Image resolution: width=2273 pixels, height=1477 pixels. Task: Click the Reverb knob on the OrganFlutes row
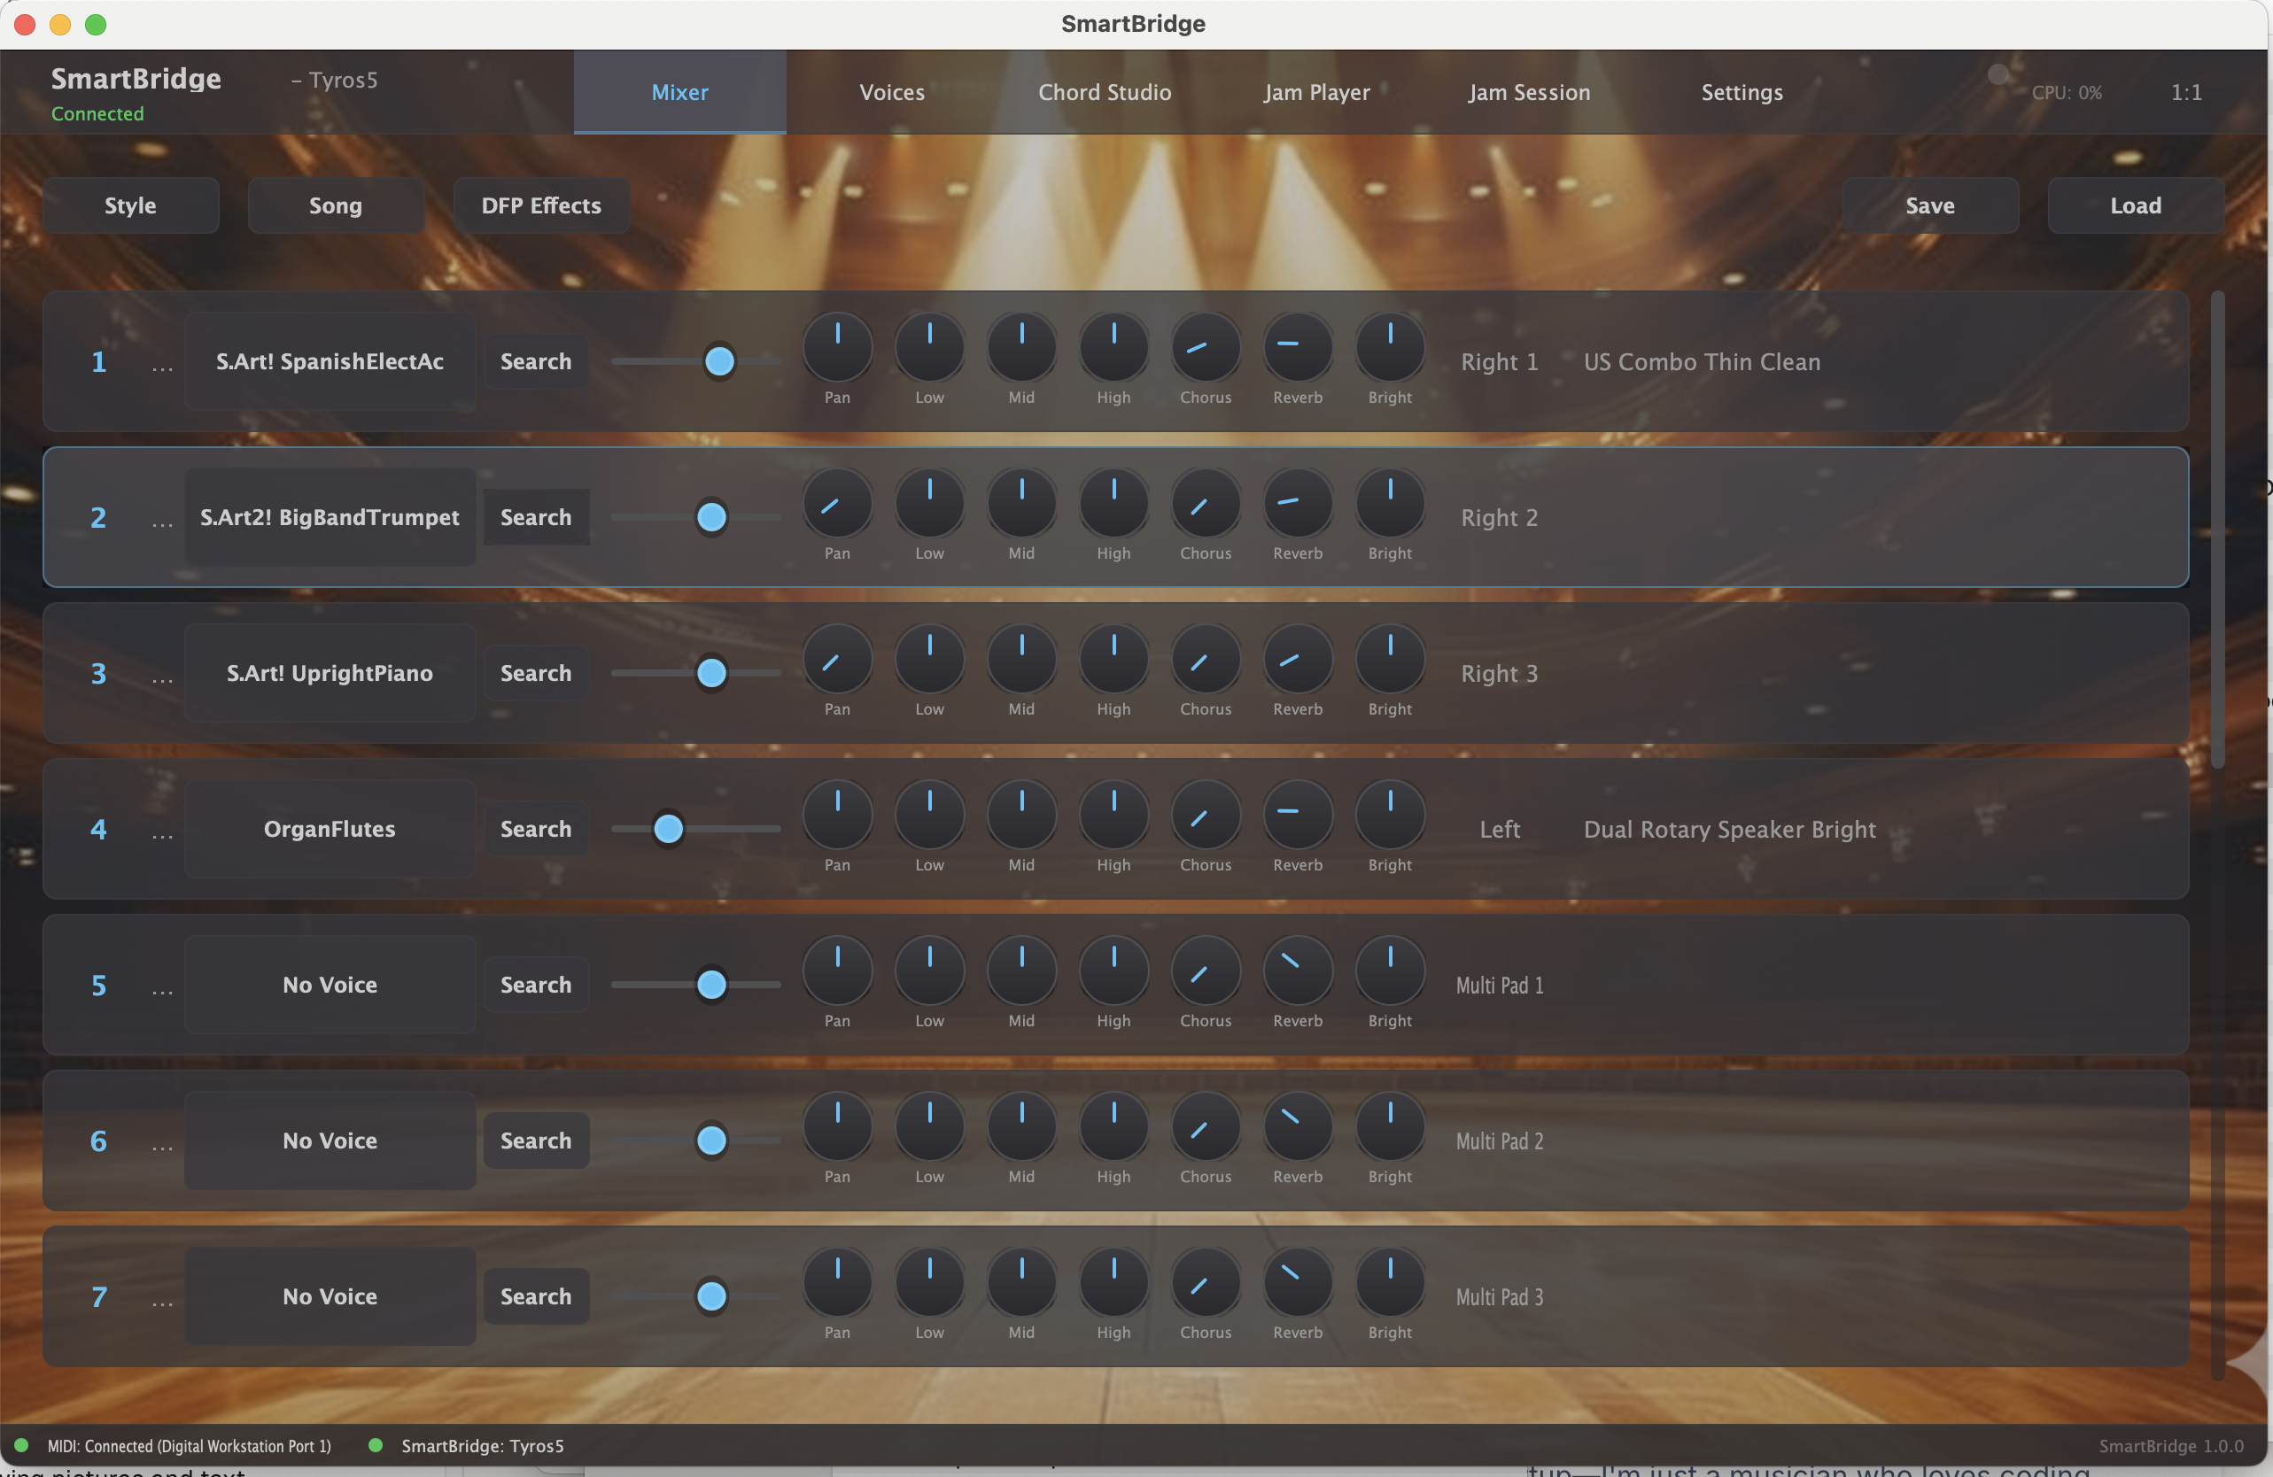click(1297, 815)
